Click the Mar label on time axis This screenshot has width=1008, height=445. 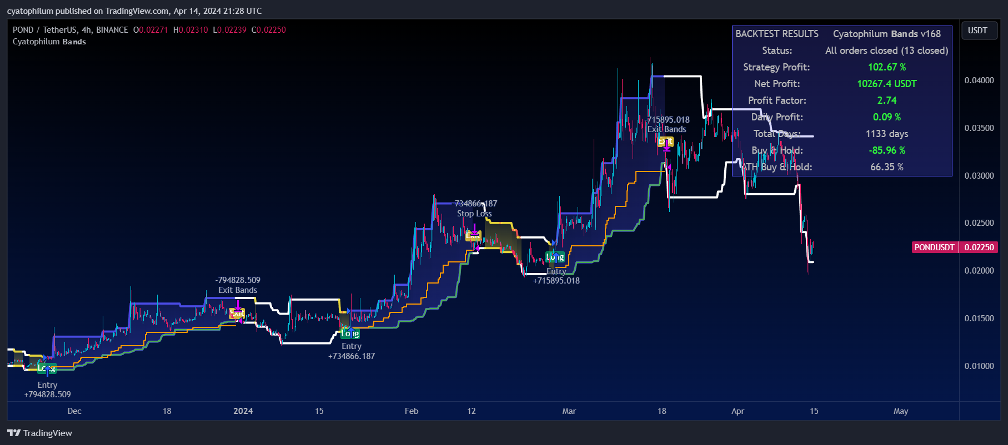[x=569, y=411]
